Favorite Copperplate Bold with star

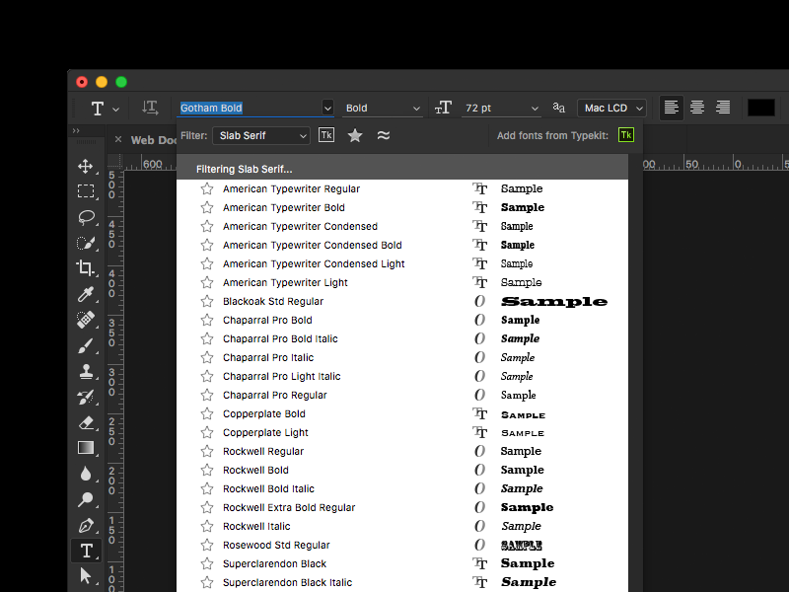coord(207,413)
